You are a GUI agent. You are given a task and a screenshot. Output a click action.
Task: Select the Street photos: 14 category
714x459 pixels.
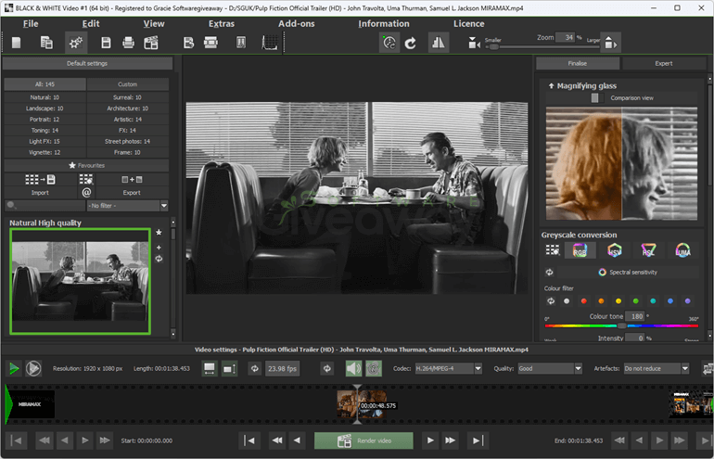pos(128,142)
